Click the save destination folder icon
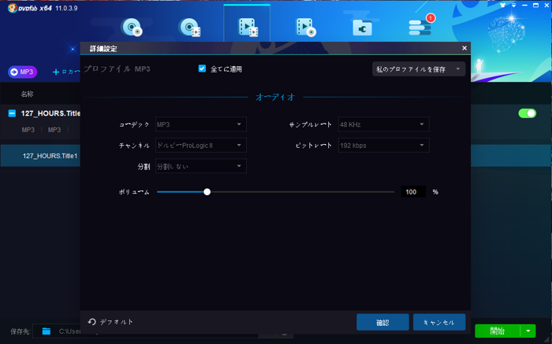The width and height of the screenshot is (552, 344). point(47,331)
